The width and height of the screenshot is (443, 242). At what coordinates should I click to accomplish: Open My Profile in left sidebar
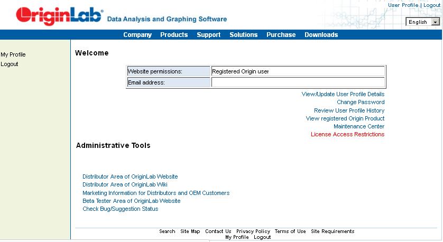(13, 54)
